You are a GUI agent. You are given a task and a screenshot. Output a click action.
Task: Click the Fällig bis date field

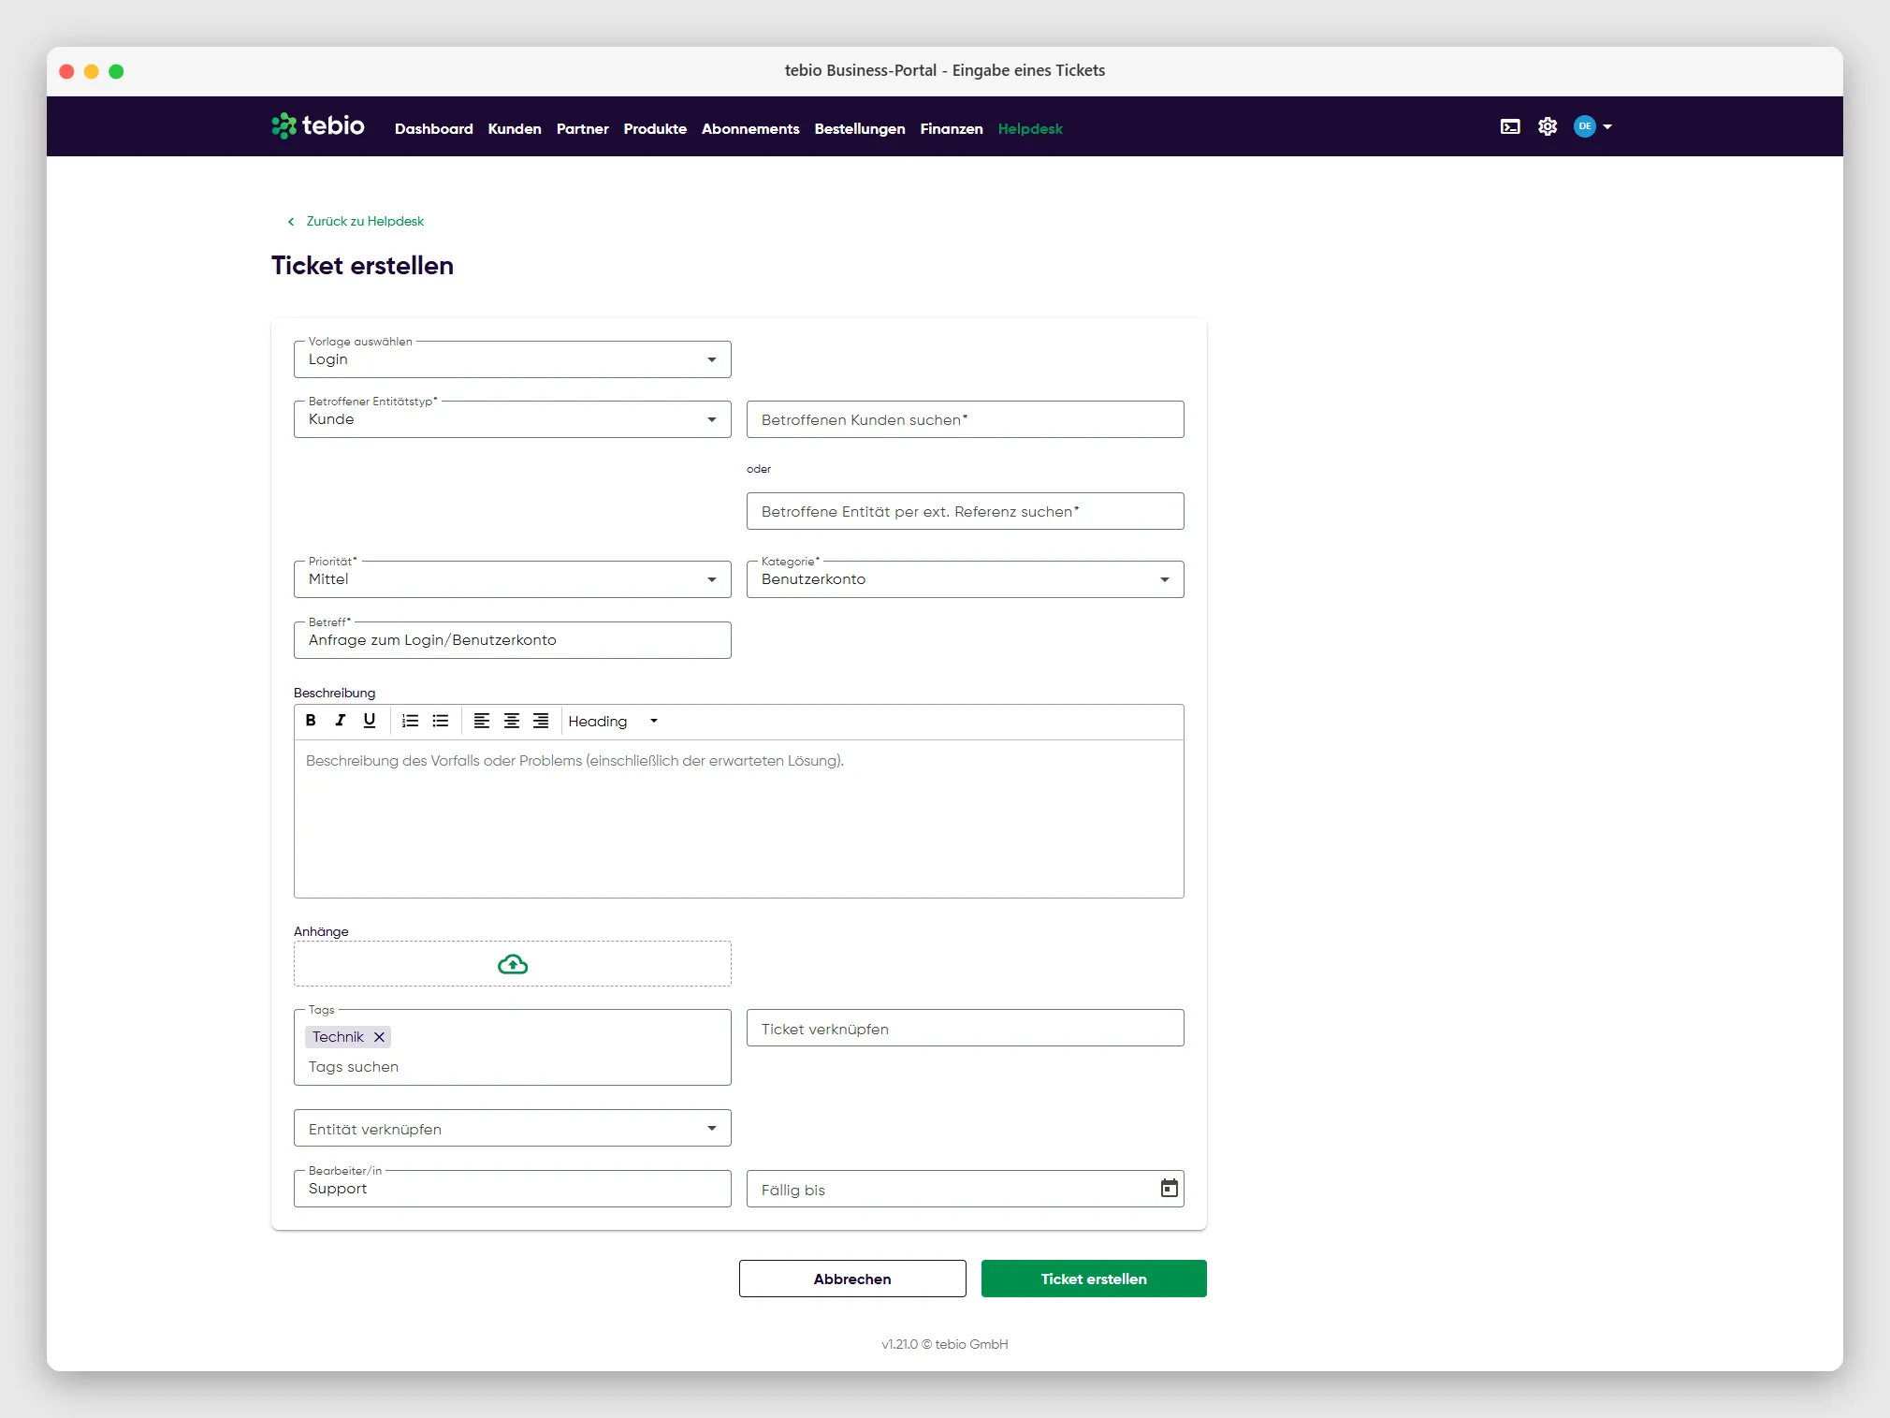[966, 1189]
